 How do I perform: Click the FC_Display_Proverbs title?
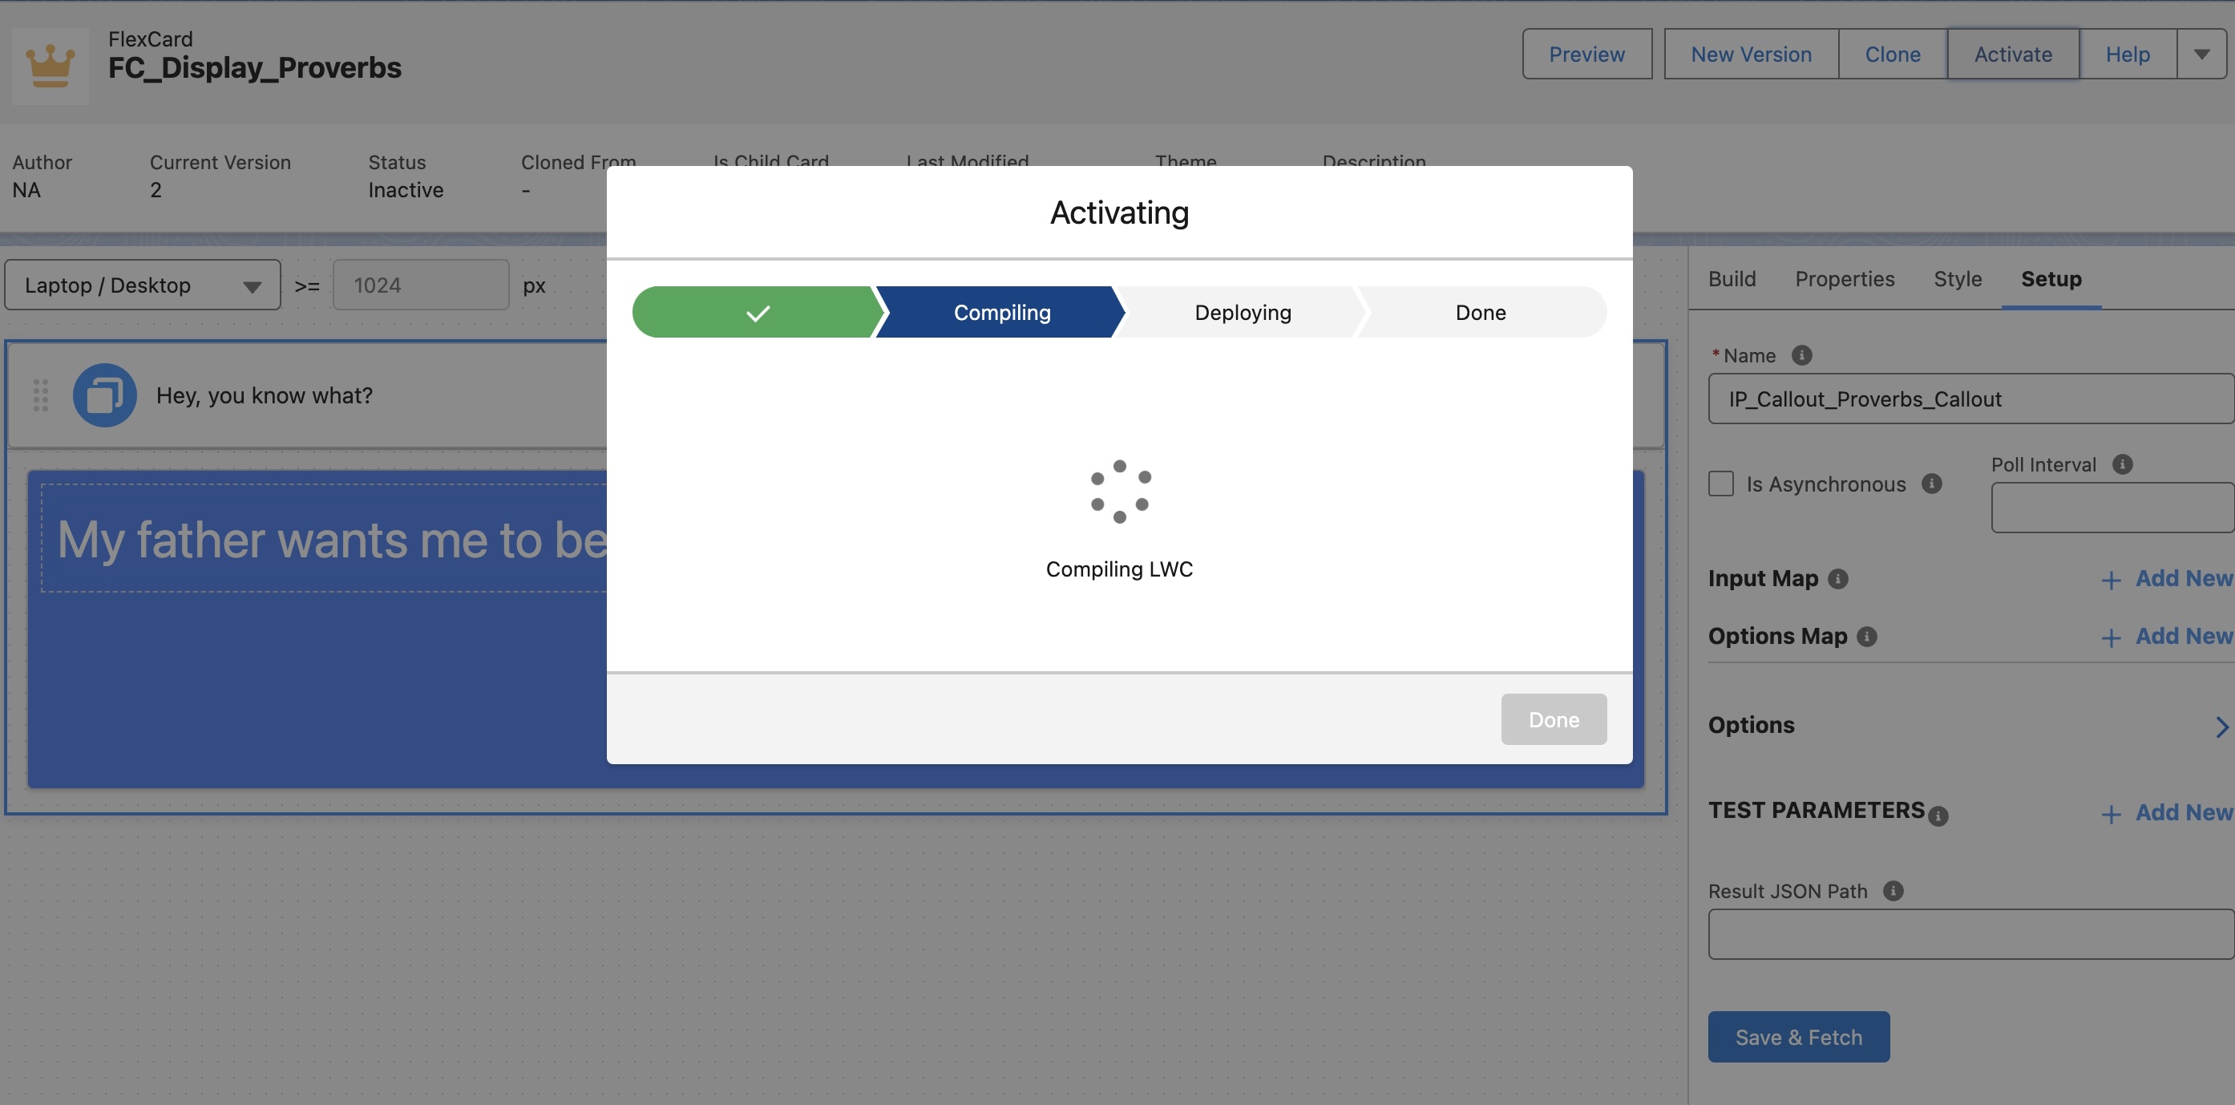254,67
